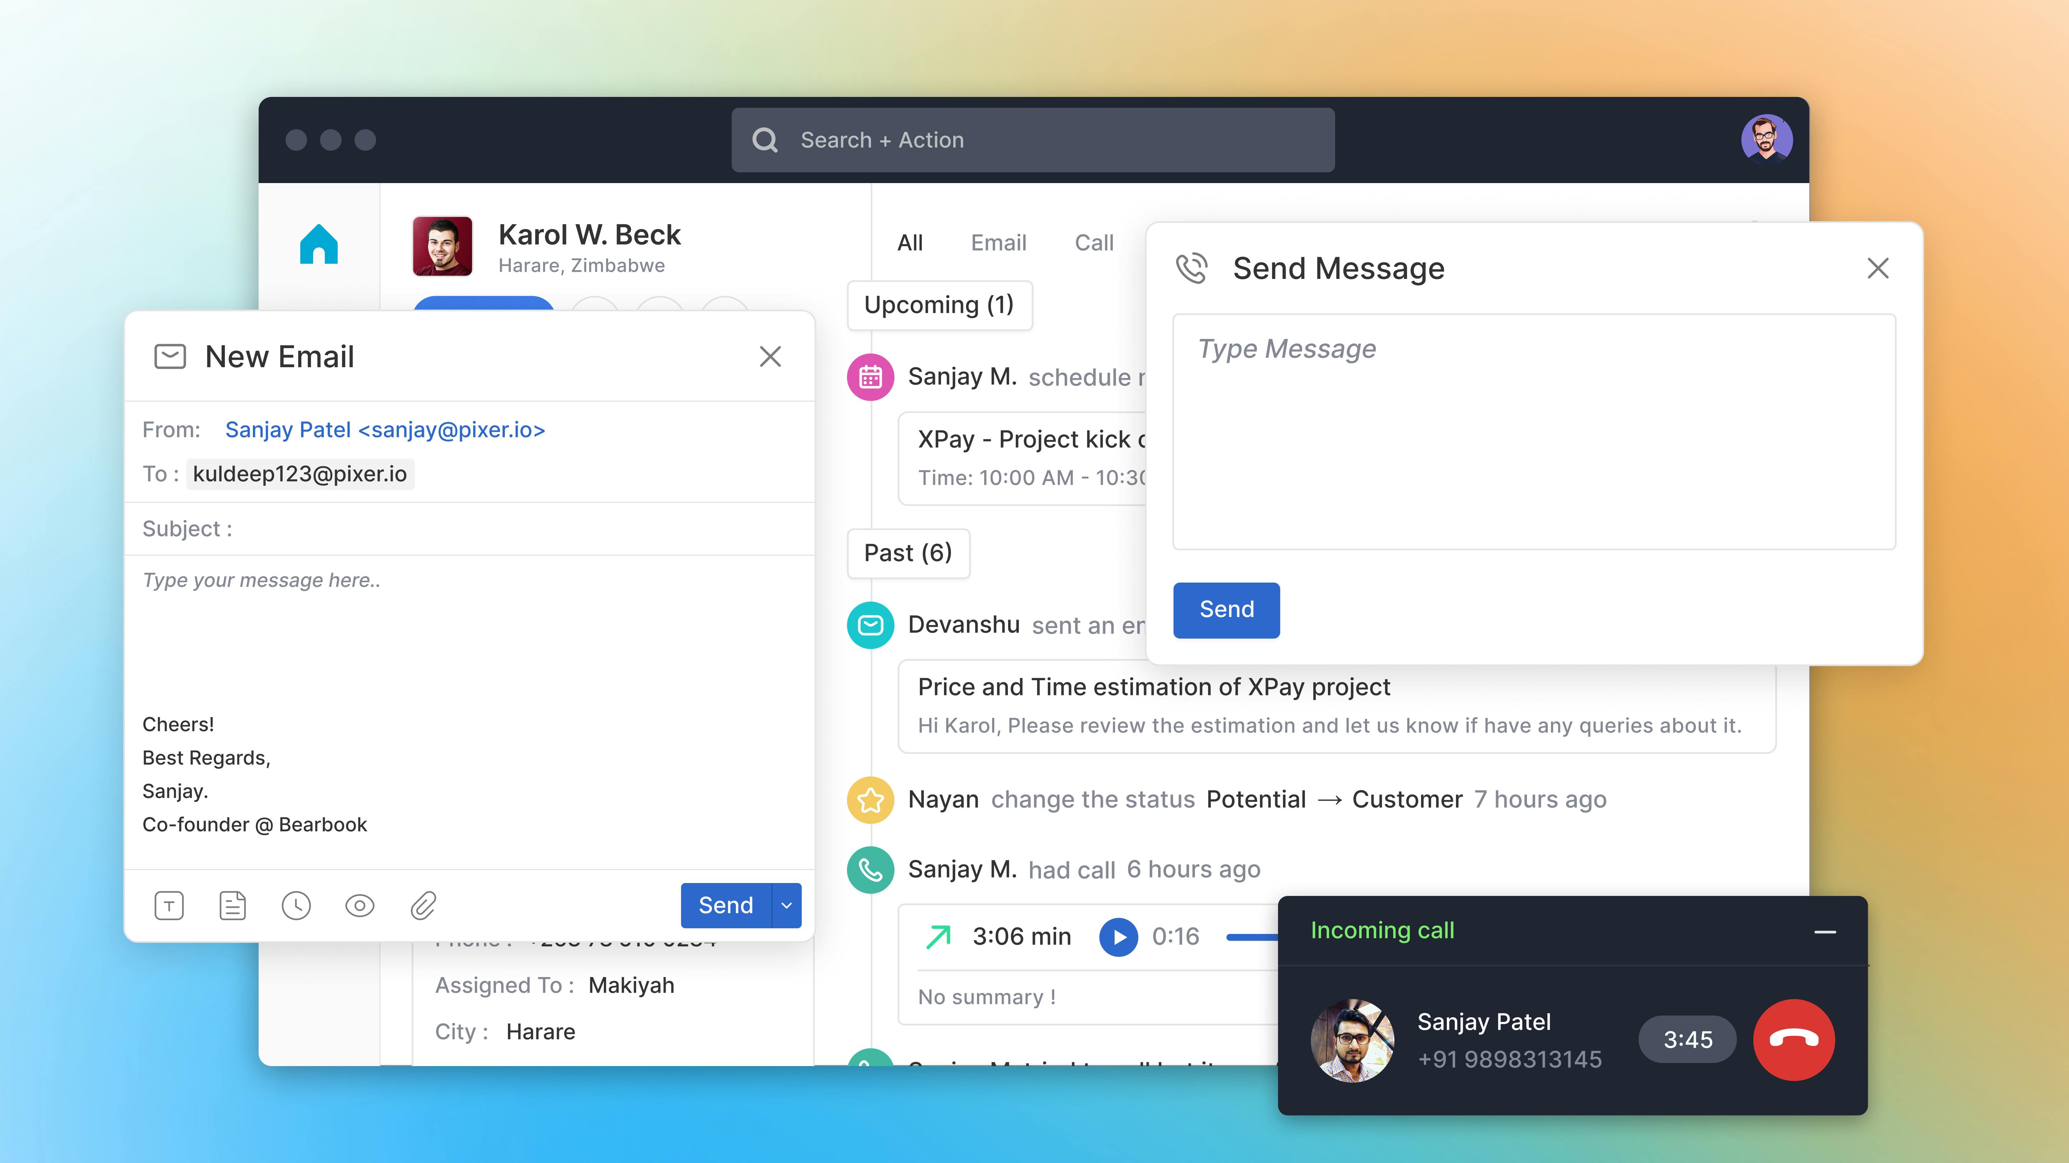Open the home icon in sidebar
This screenshot has width=2069, height=1163.
(x=319, y=244)
